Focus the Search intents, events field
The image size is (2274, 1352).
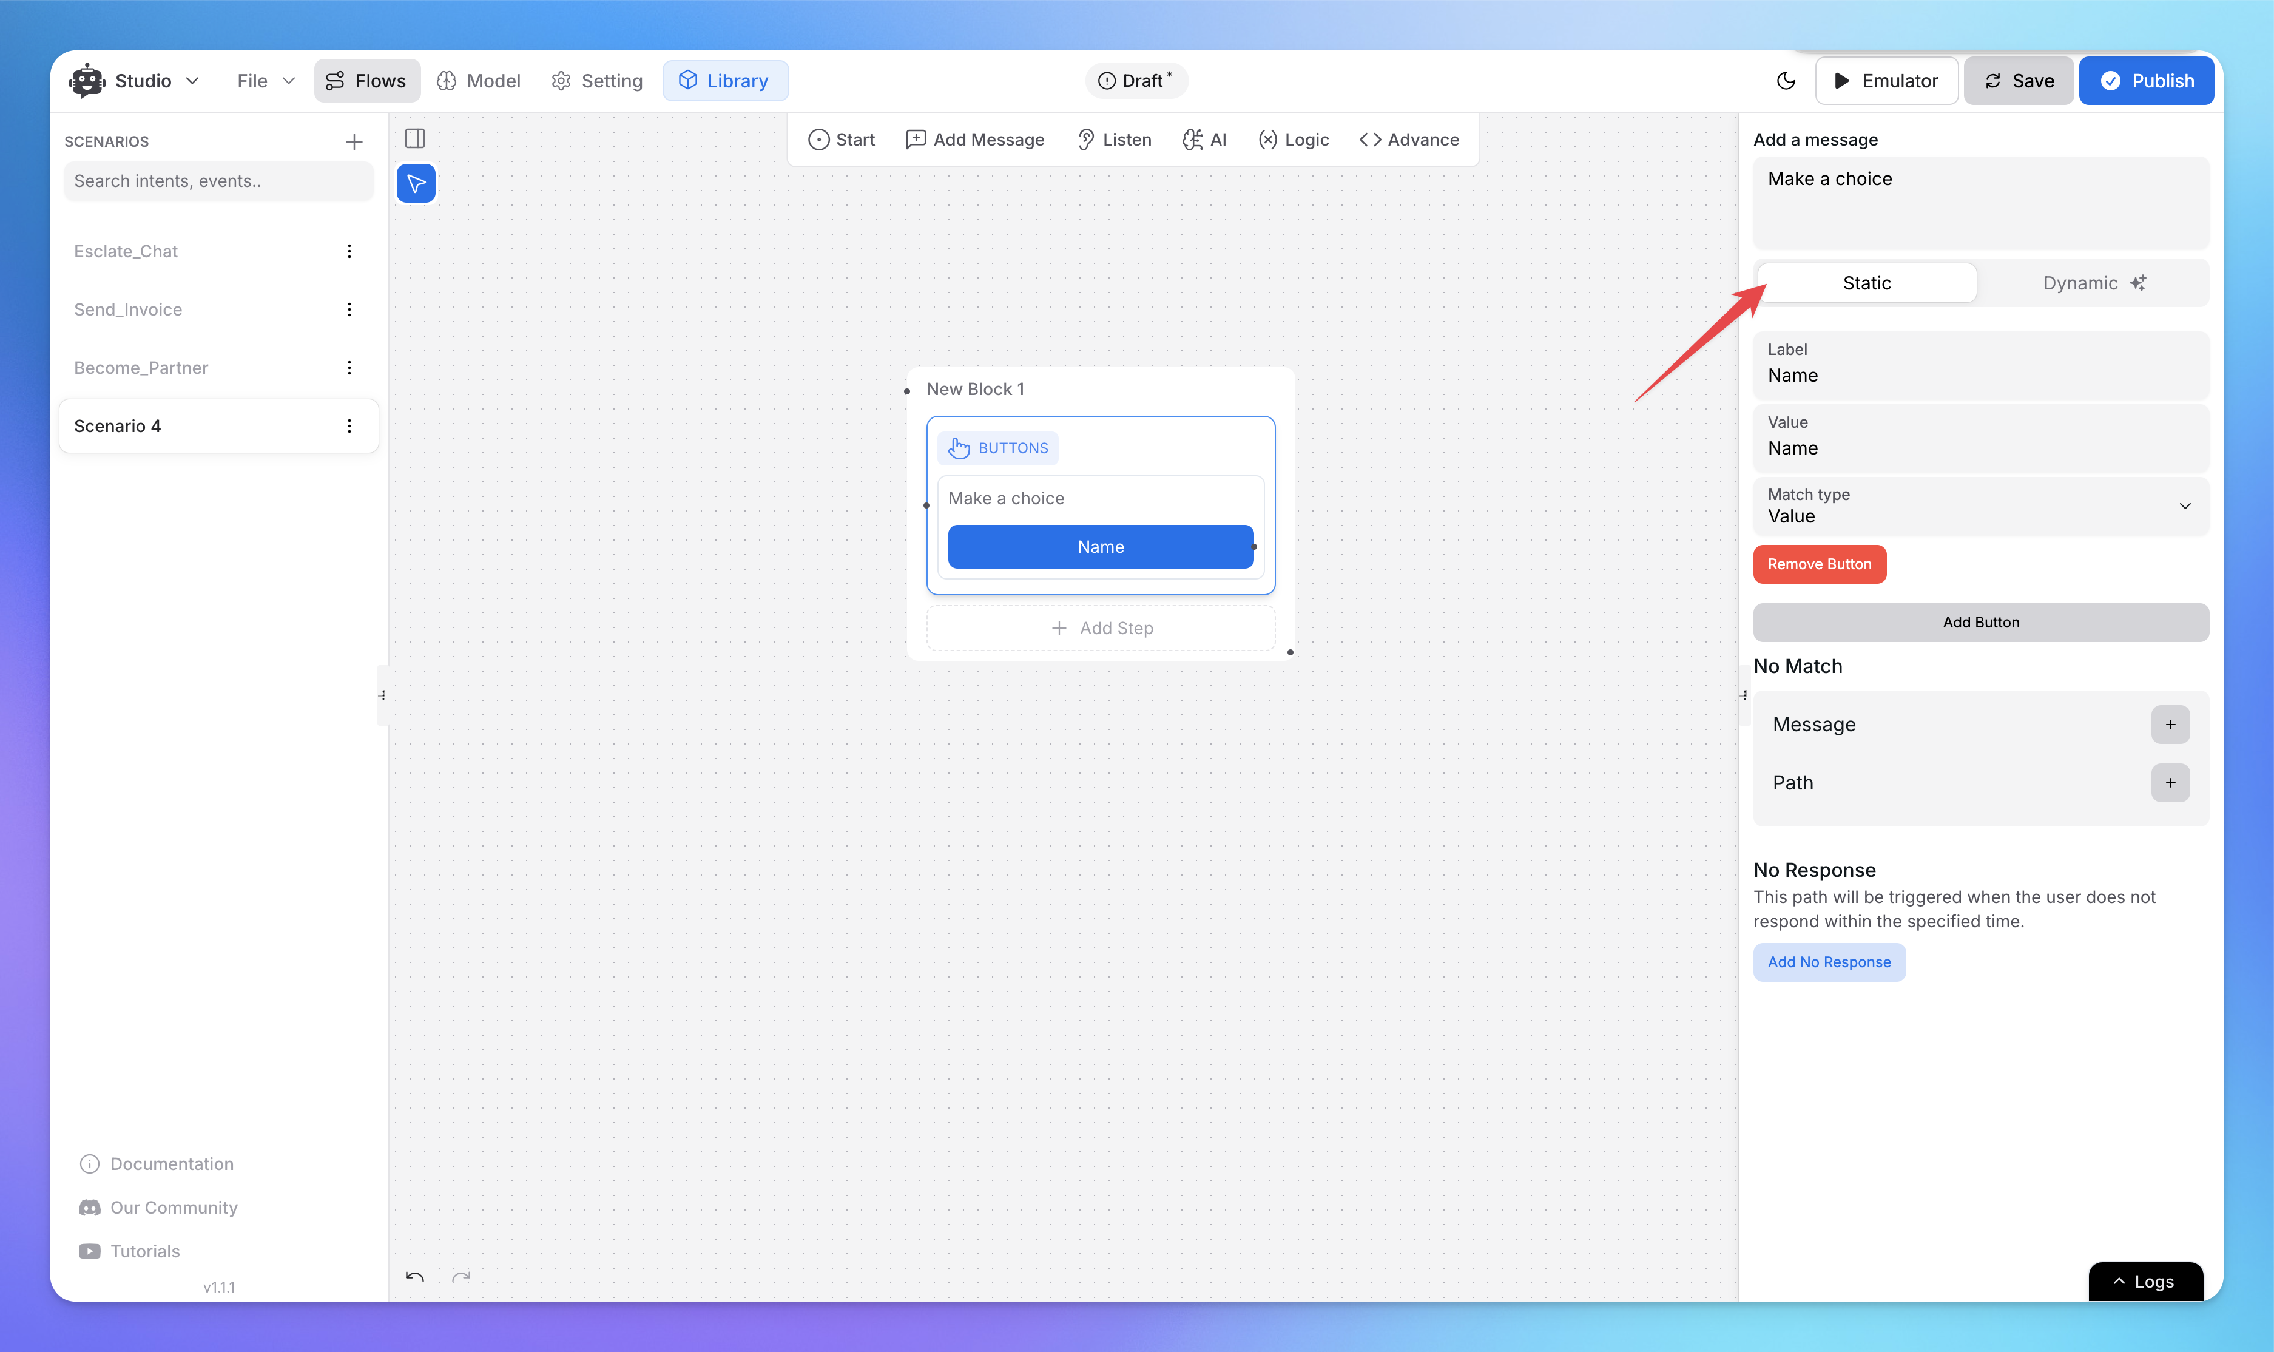pos(218,181)
